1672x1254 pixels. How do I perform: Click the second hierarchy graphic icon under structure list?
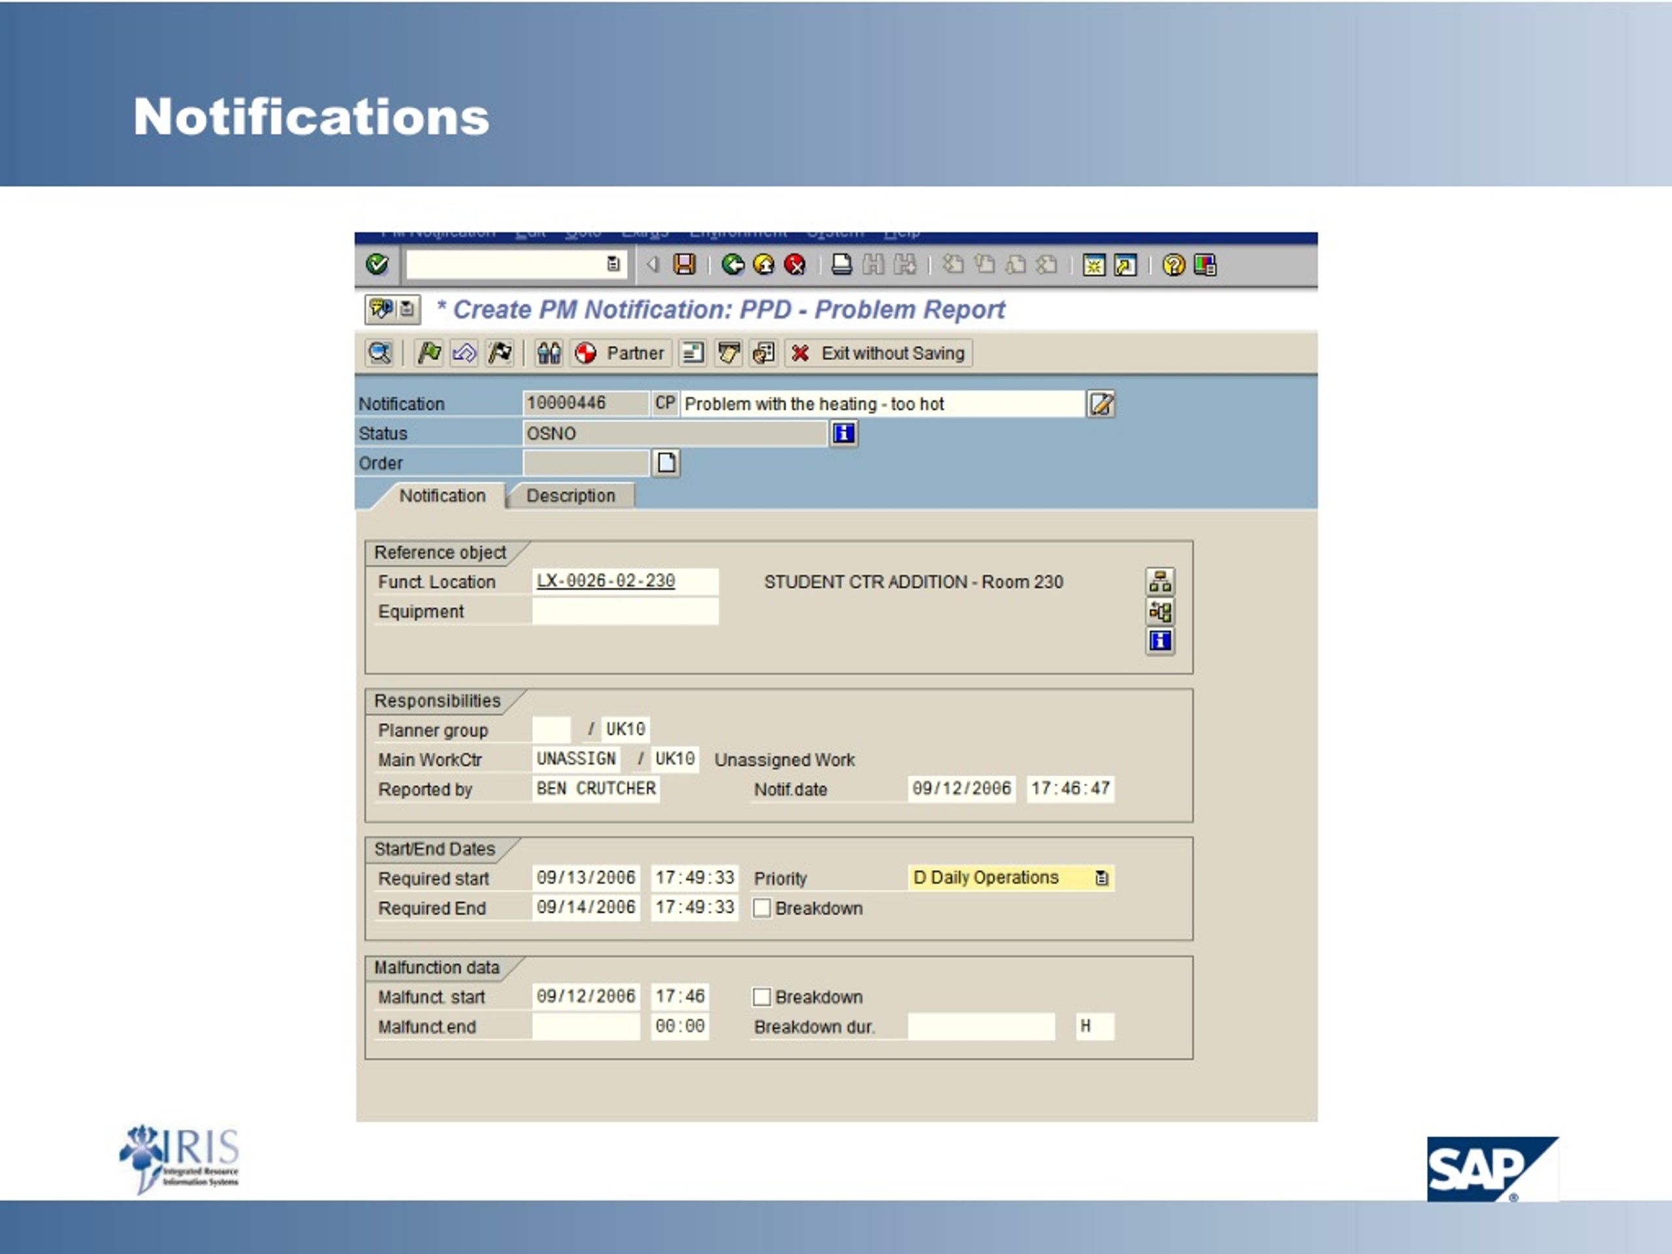(x=1160, y=611)
